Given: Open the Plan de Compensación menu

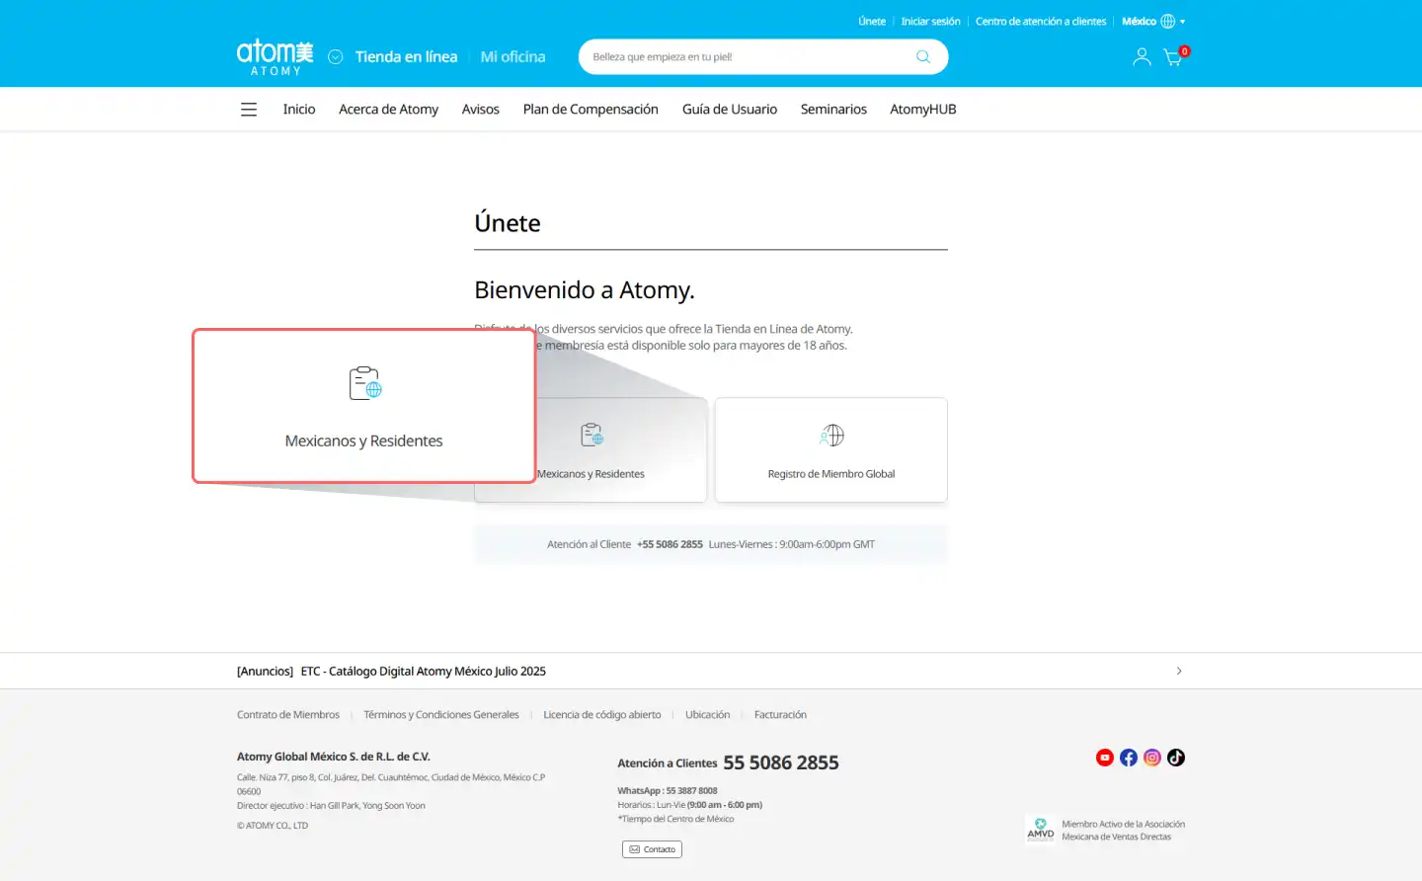Looking at the screenshot, I should click(x=591, y=110).
